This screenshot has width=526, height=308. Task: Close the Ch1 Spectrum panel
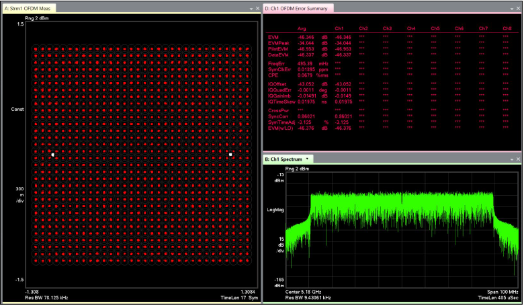[517, 159]
